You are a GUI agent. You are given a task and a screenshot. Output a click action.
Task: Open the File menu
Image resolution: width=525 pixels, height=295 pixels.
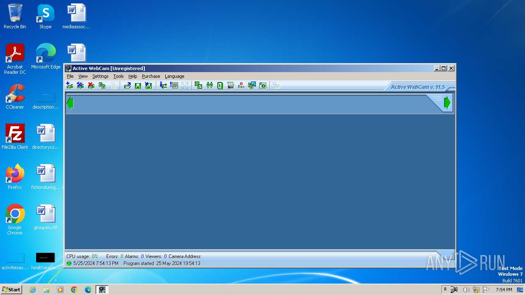(70, 76)
